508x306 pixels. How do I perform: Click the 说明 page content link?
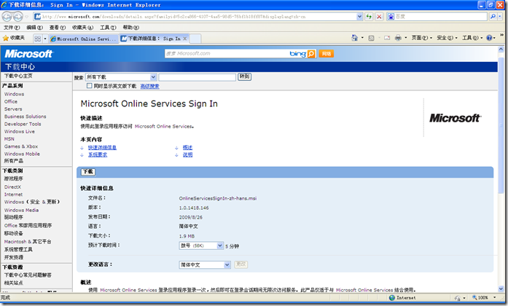coord(187,155)
